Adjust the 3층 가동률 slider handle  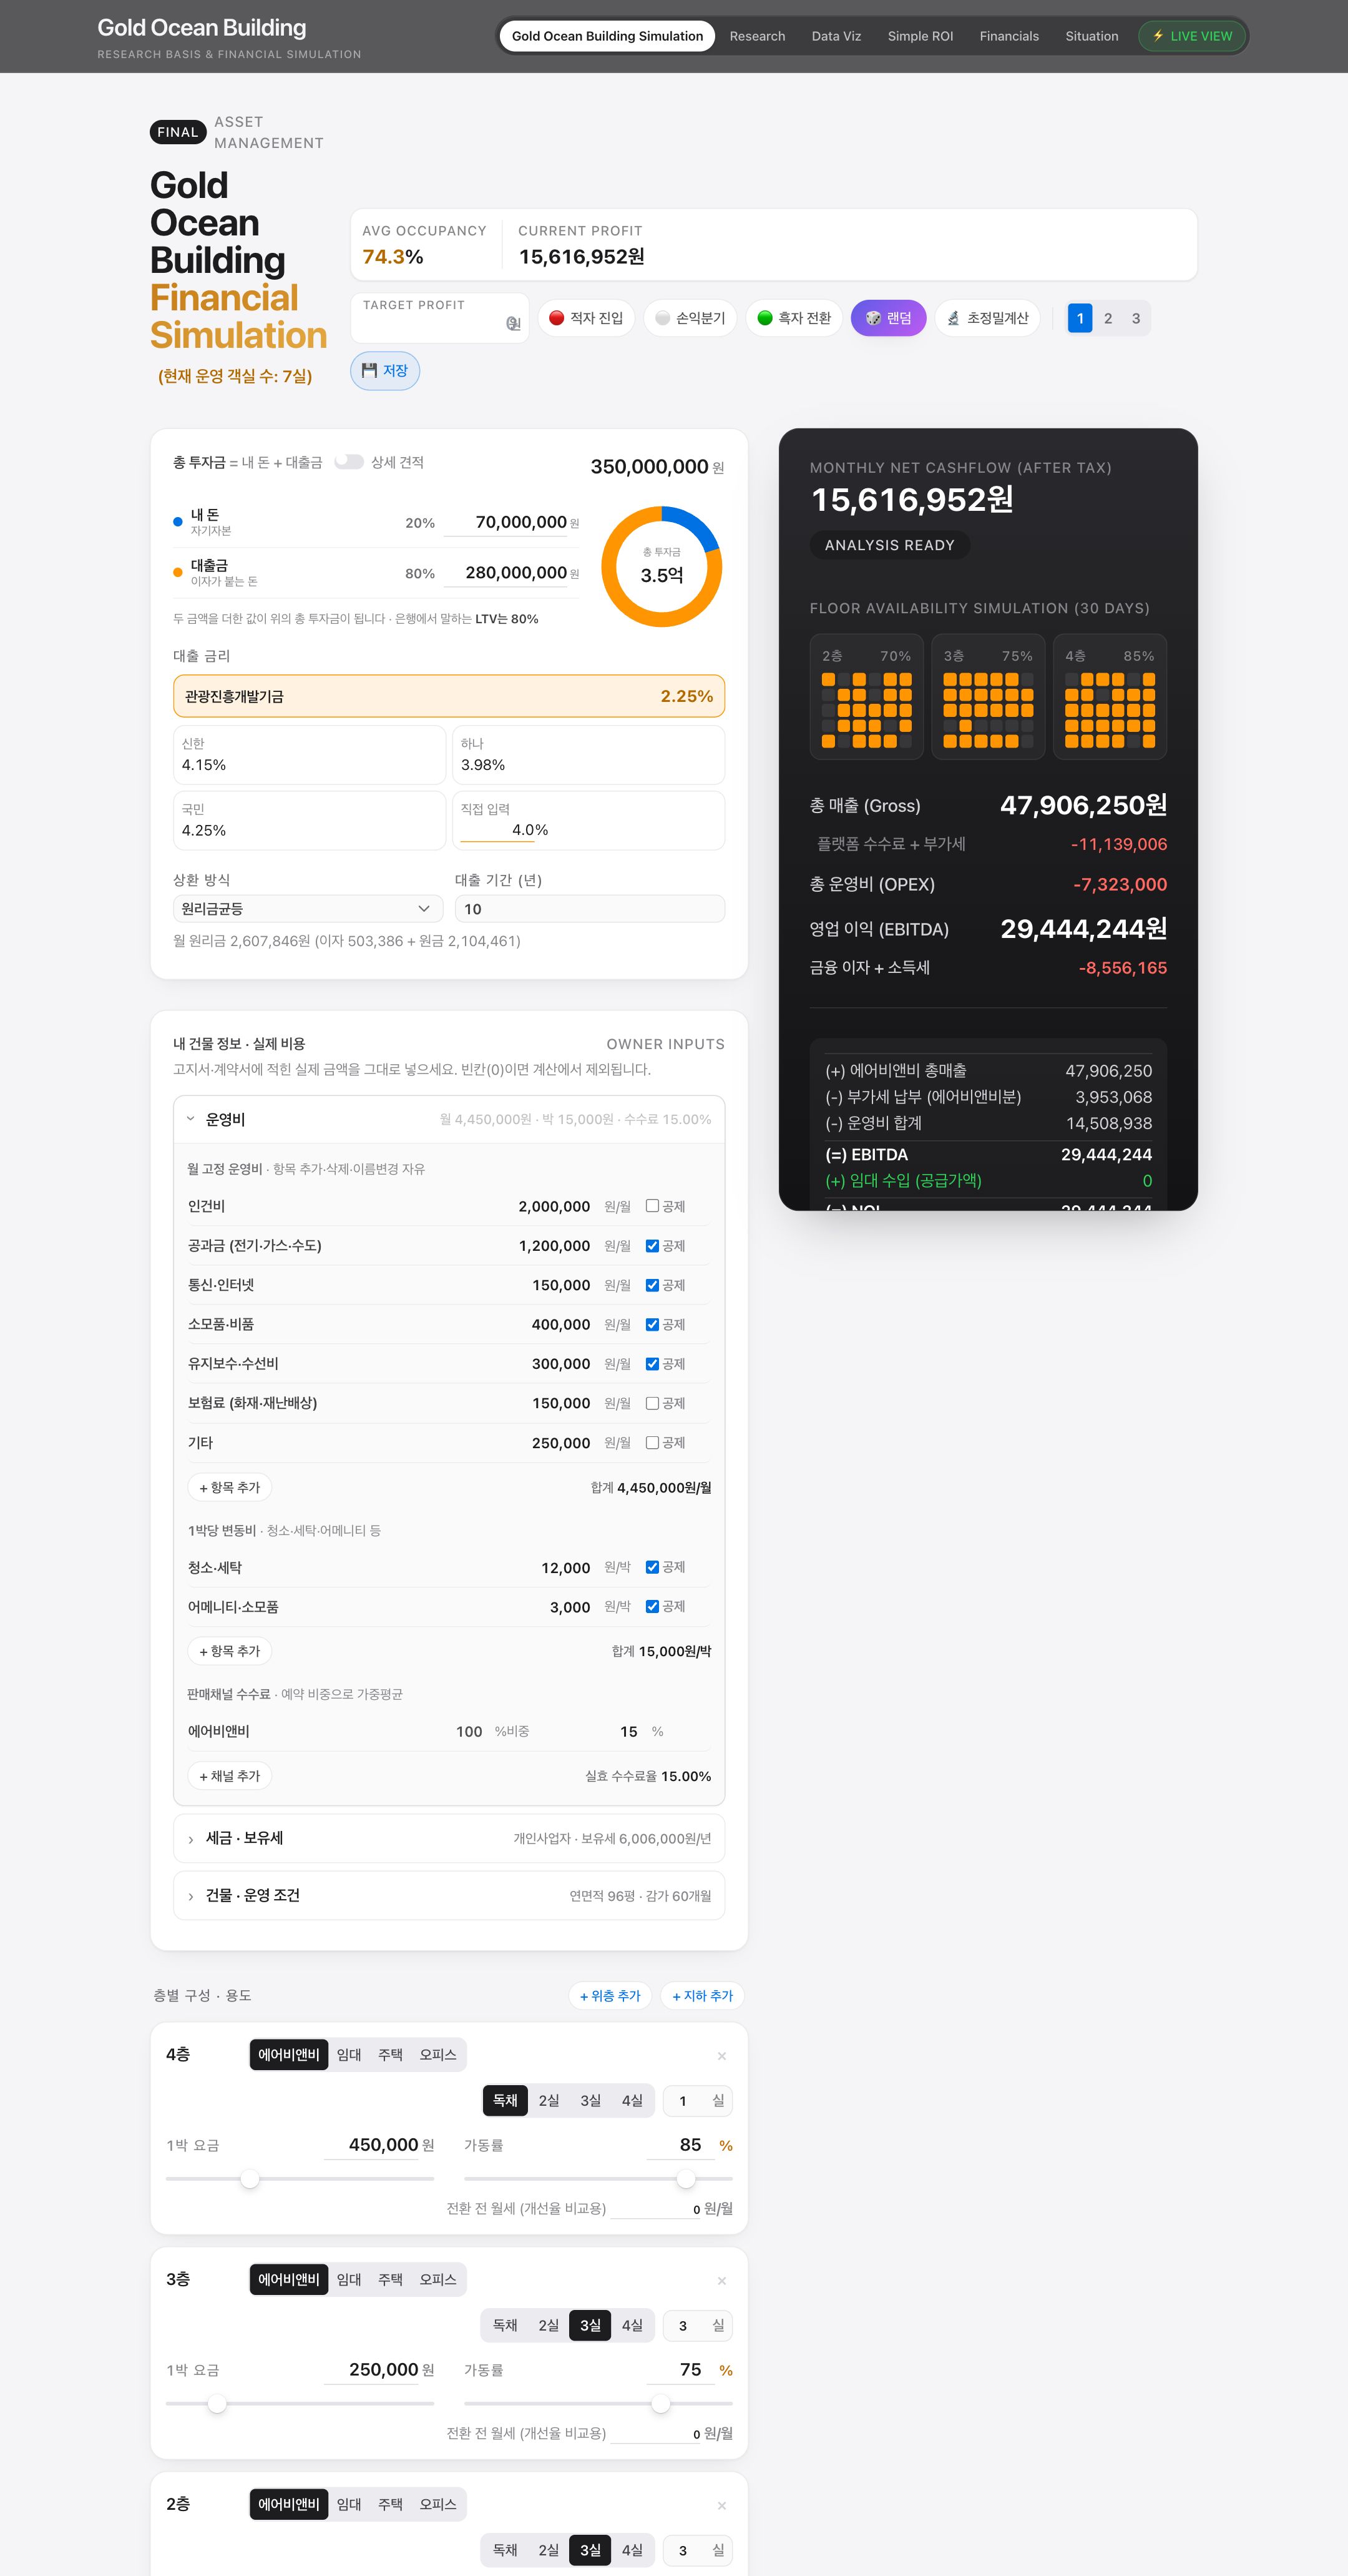[x=660, y=2403]
